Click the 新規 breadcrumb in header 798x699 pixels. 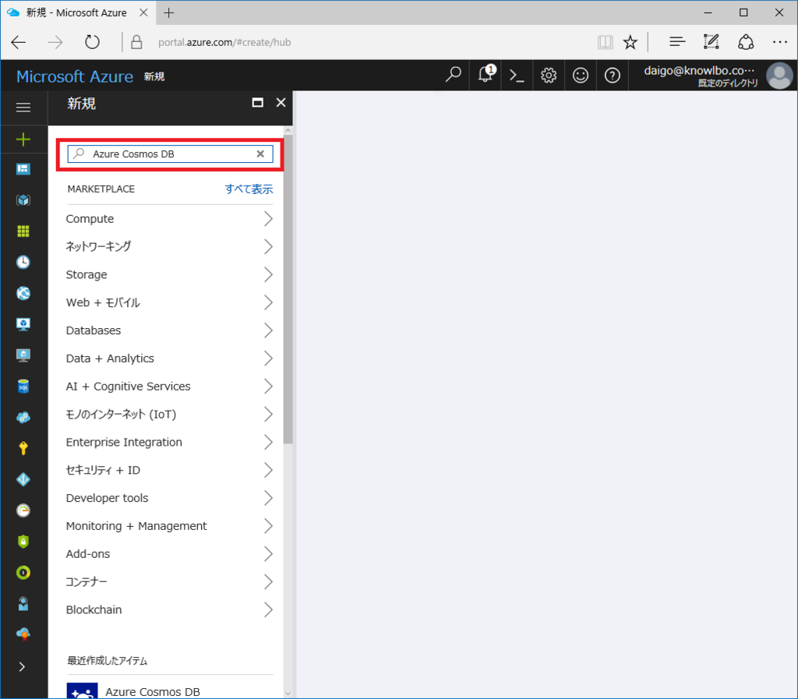tap(154, 77)
